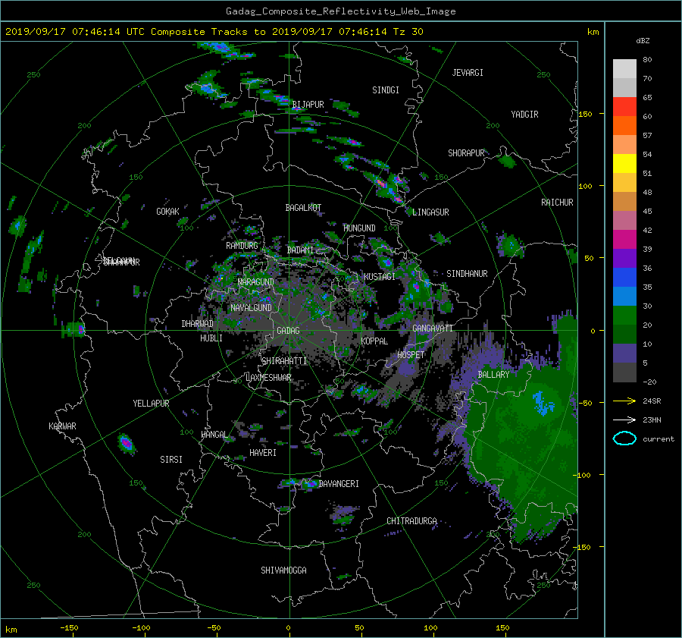Click the HUBLI label
Image resolution: width=682 pixels, height=638 pixels.
211,338
